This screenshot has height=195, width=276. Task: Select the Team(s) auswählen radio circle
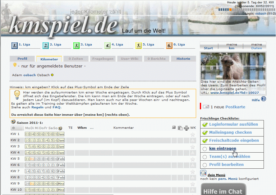(205, 157)
